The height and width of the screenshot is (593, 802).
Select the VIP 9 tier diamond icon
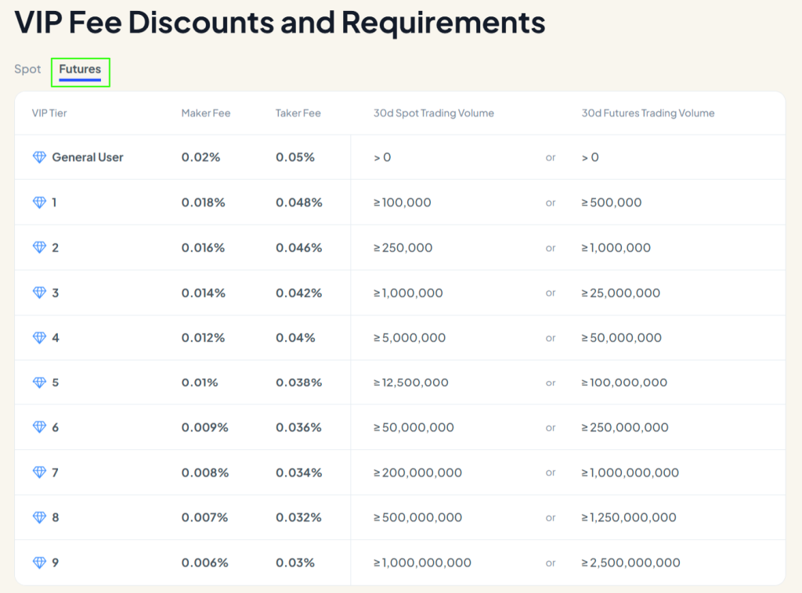click(38, 562)
